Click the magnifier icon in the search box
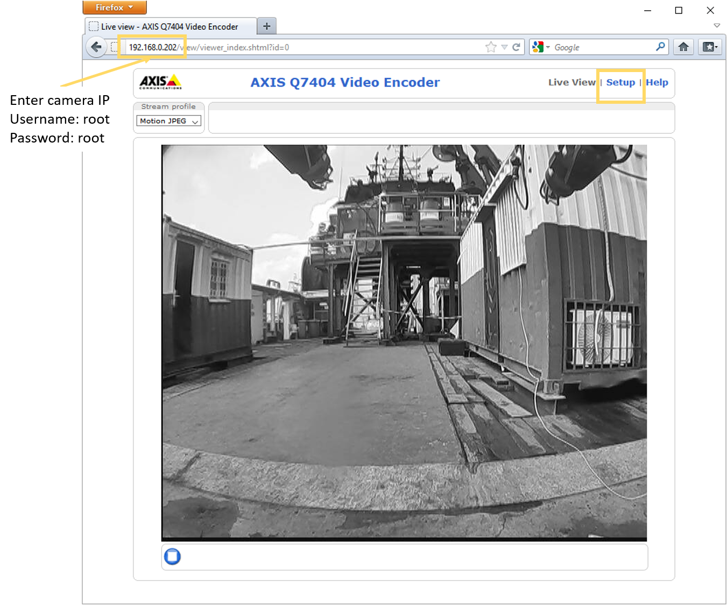The image size is (727, 605). pyautogui.click(x=660, y=47)
